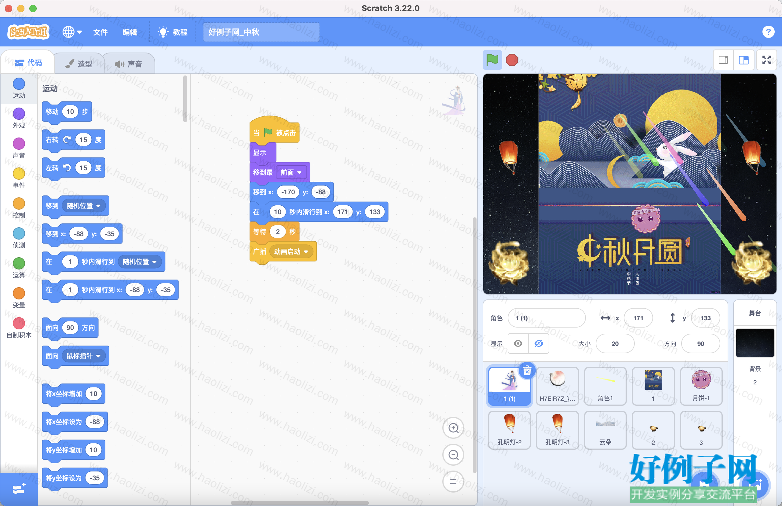Click the 方向 direction field

(700, 343)
